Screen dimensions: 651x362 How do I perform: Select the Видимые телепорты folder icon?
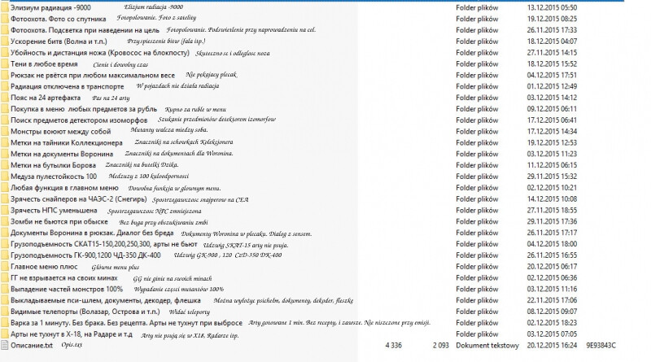pyautogui.click(x=5, y=312)
